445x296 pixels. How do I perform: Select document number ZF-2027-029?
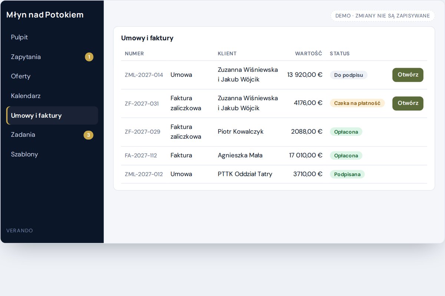click(142, 132)
